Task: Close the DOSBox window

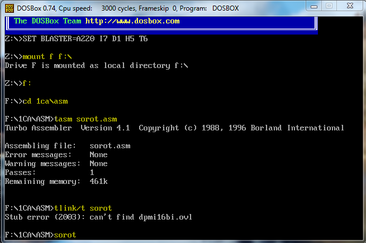Action: tap(350, 6)
